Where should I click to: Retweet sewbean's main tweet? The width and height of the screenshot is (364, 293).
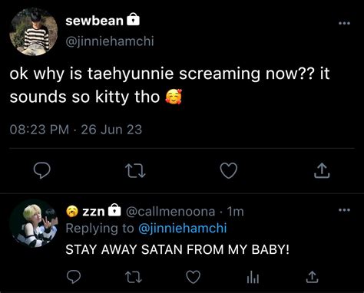point(137,171)
